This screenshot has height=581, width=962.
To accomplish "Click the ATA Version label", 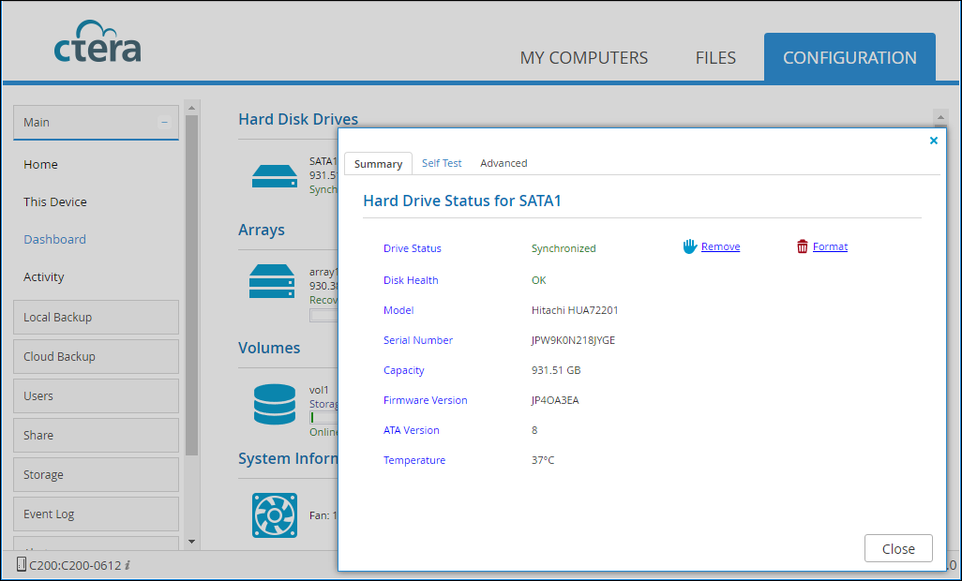I will tap(411, 430).
